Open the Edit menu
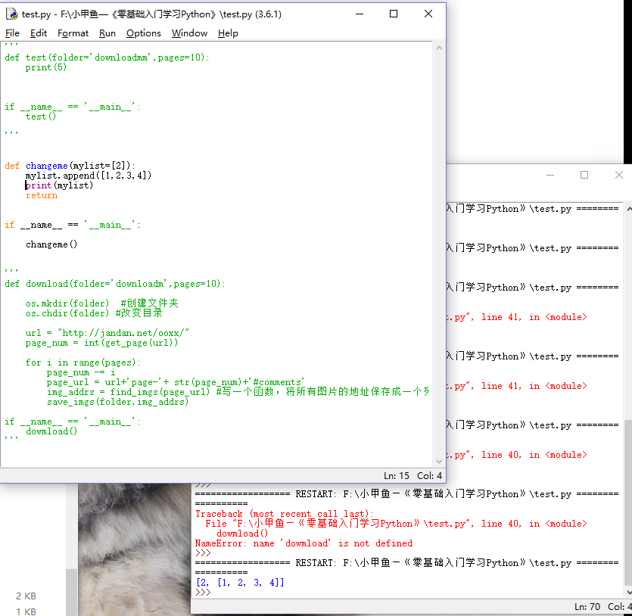Image resolution: width=632 pixels, height=616 pixels. click(39, 33)
